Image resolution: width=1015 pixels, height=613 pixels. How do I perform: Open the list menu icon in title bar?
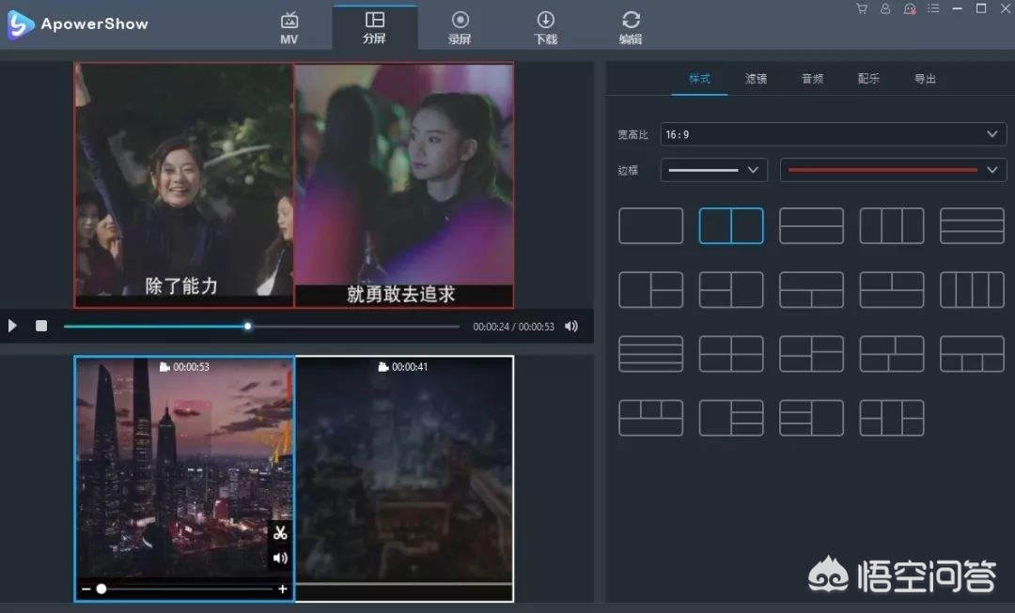tap(933, 9)
